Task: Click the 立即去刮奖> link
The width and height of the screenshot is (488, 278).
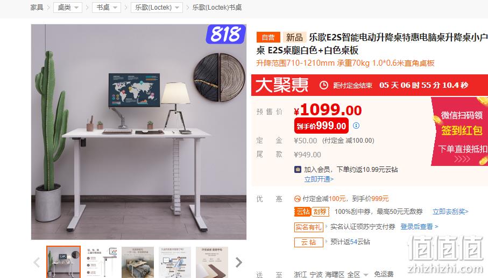Action: (450, 212)
